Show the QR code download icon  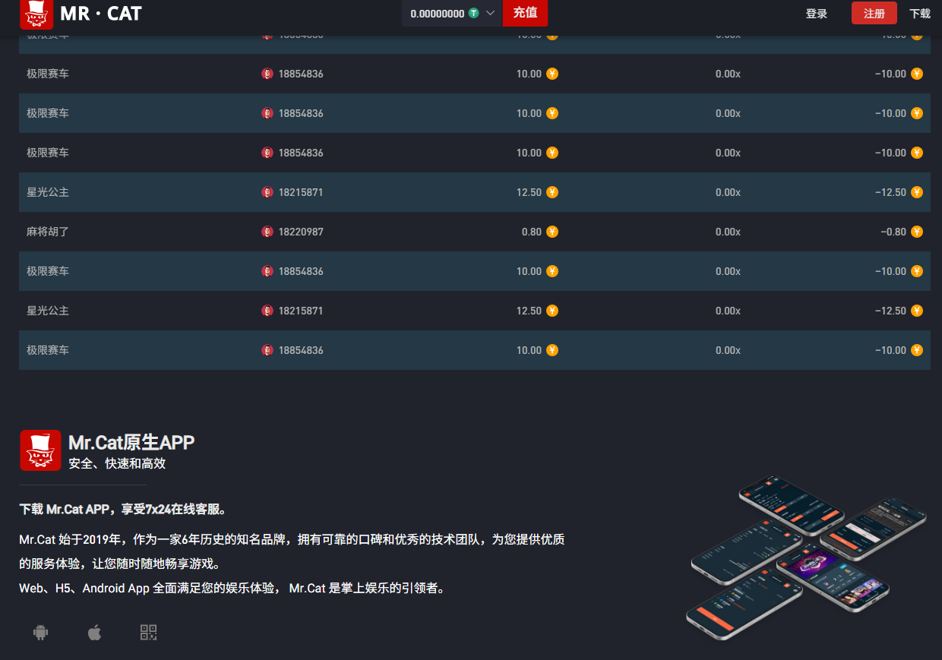tap(149, 632)
